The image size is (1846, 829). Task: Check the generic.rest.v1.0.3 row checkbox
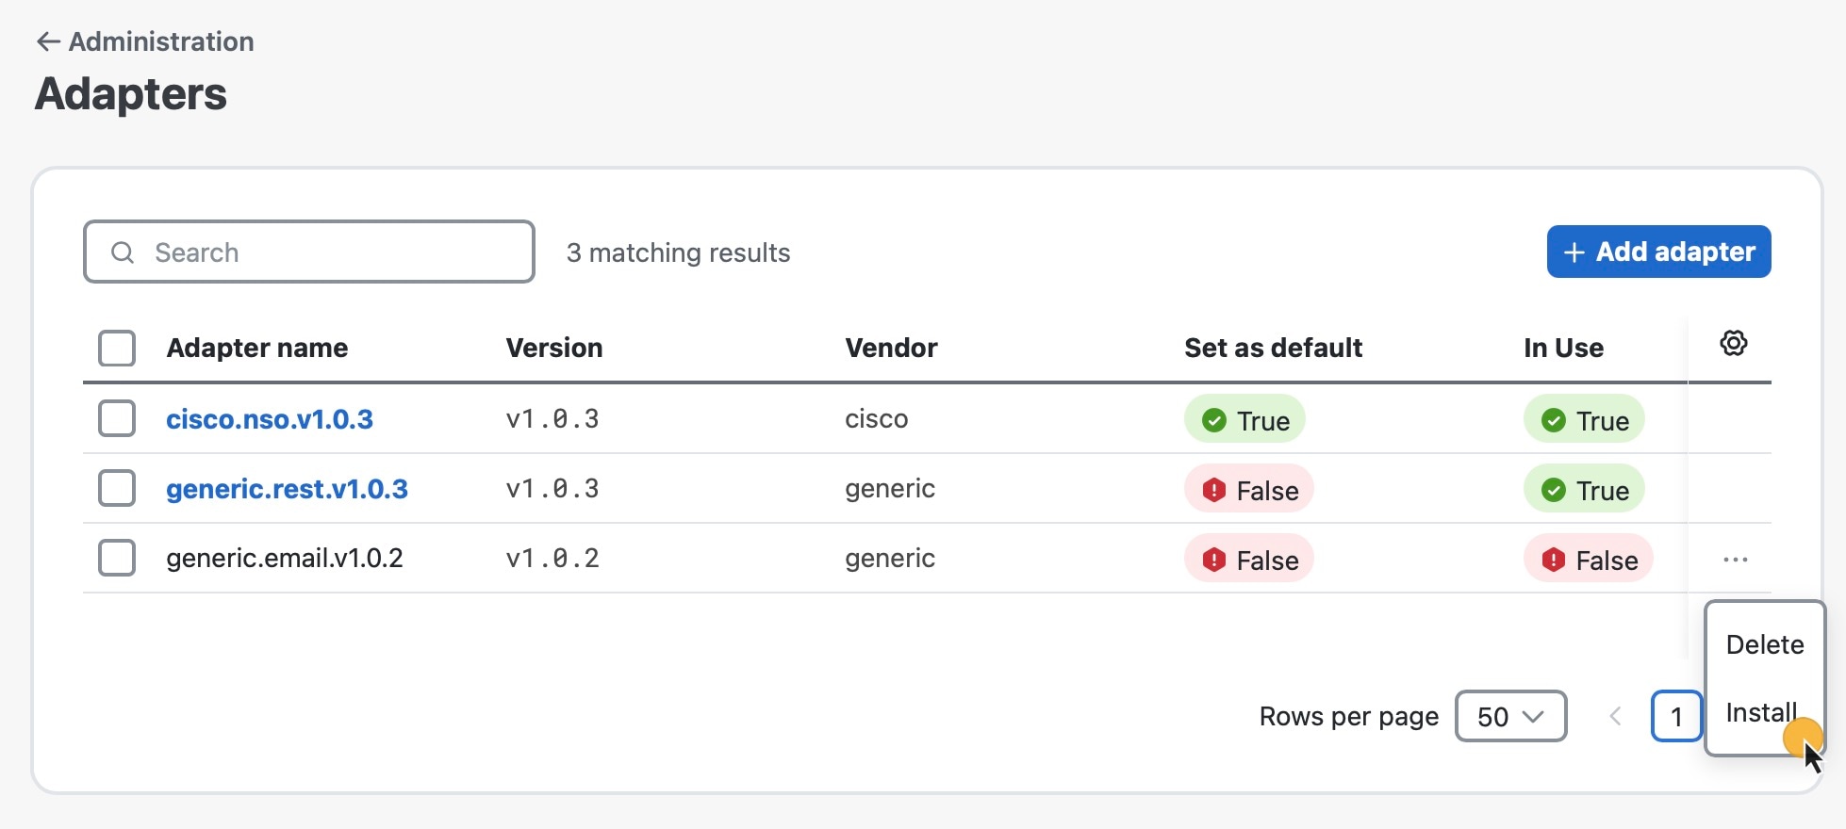tap(117, 488)
